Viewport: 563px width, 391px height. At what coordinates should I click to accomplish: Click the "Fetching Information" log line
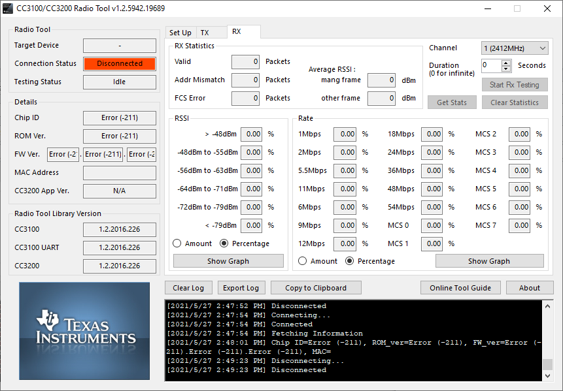265,334
